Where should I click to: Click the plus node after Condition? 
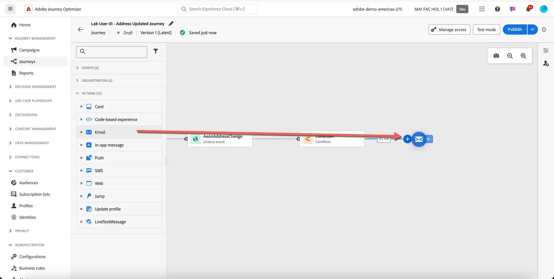(x=407, y=139)
